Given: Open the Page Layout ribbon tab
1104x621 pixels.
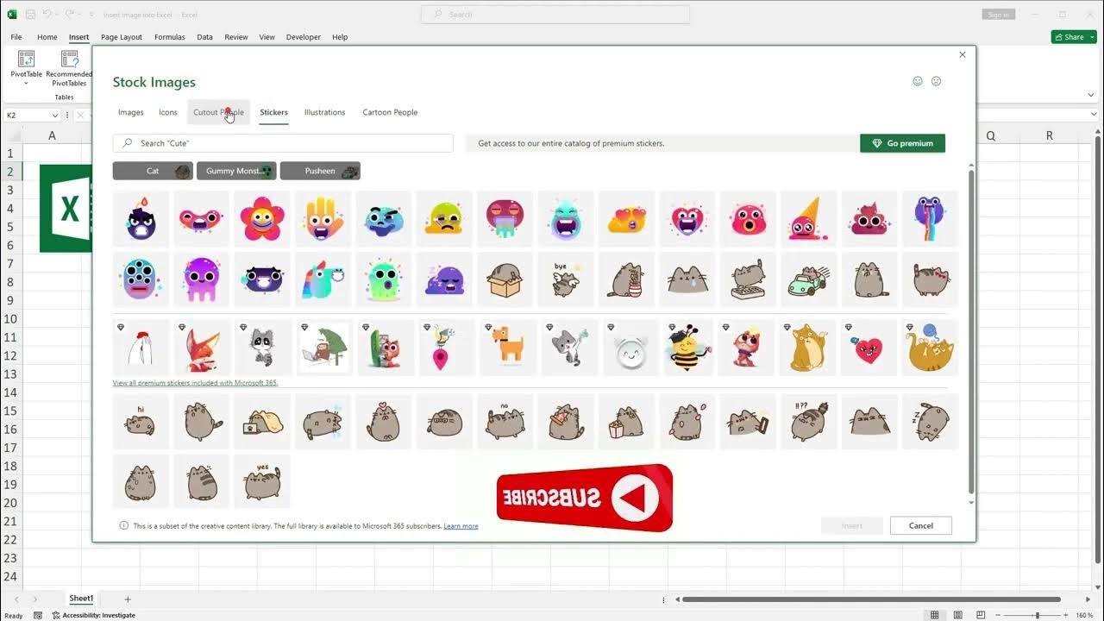Looking at the screenshot, I should tap(122, 37).
